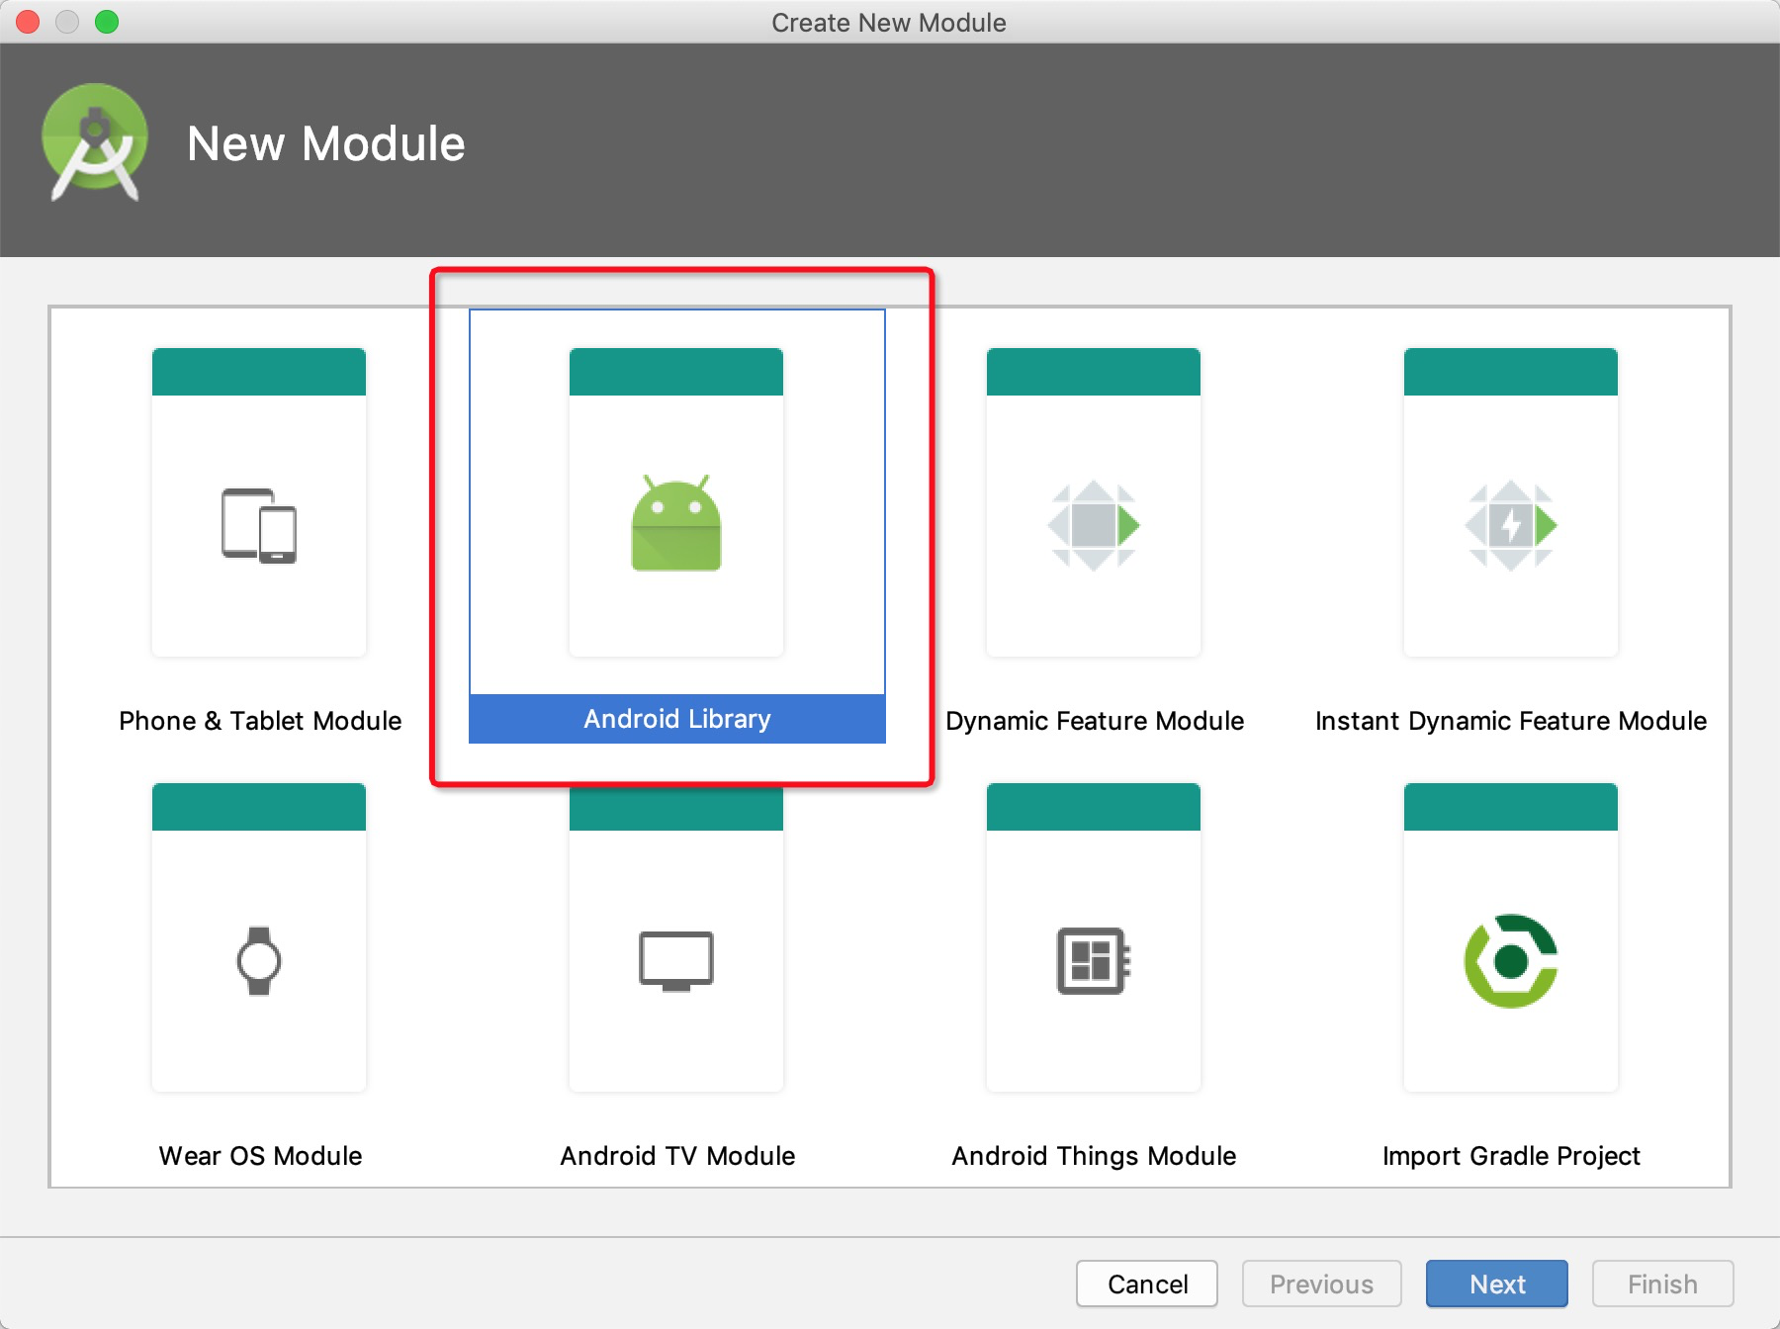The height and width of the screenshot is (1329, 1780).
Task: Click the Android Things Module label
Action: [1094, 1156]
